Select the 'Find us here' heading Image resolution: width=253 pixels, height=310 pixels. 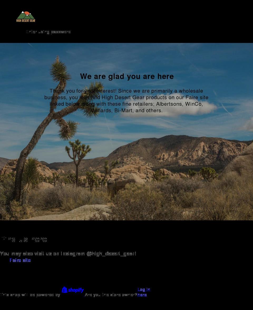coord(24,239)
